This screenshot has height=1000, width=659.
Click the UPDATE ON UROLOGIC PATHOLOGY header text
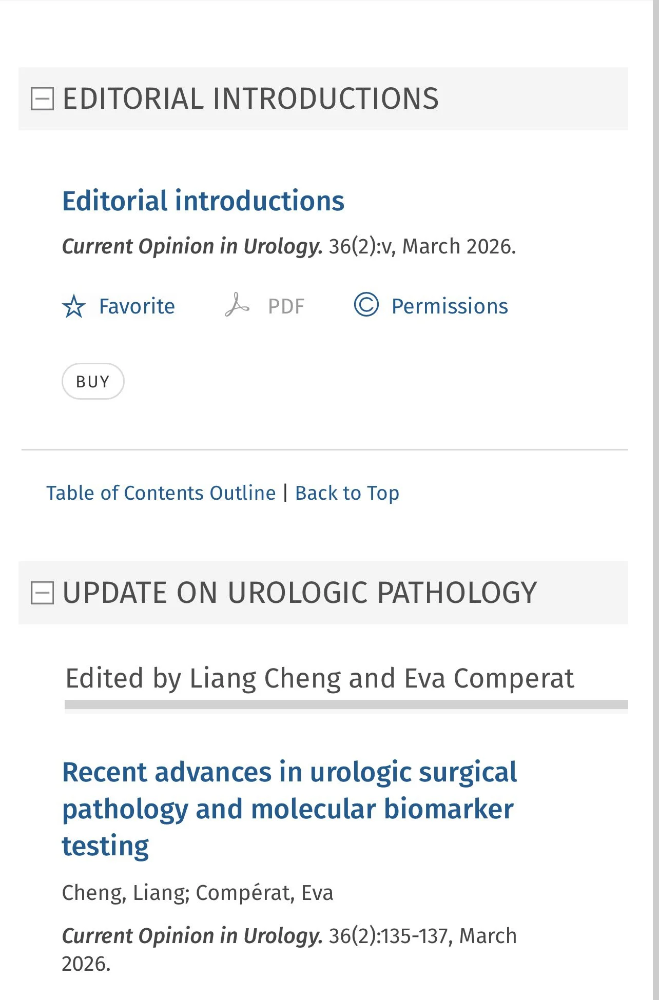click(299, 593)
